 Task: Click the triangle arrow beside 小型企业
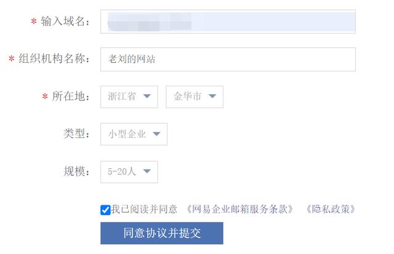[156, 134]
